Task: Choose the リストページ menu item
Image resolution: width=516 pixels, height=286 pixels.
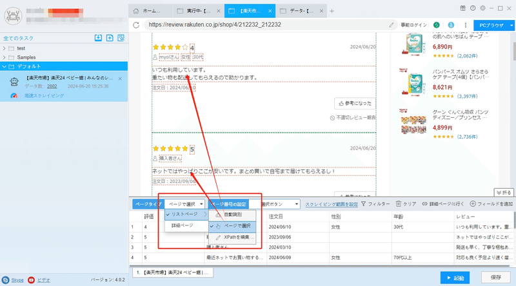Action: tap(186, 214)
